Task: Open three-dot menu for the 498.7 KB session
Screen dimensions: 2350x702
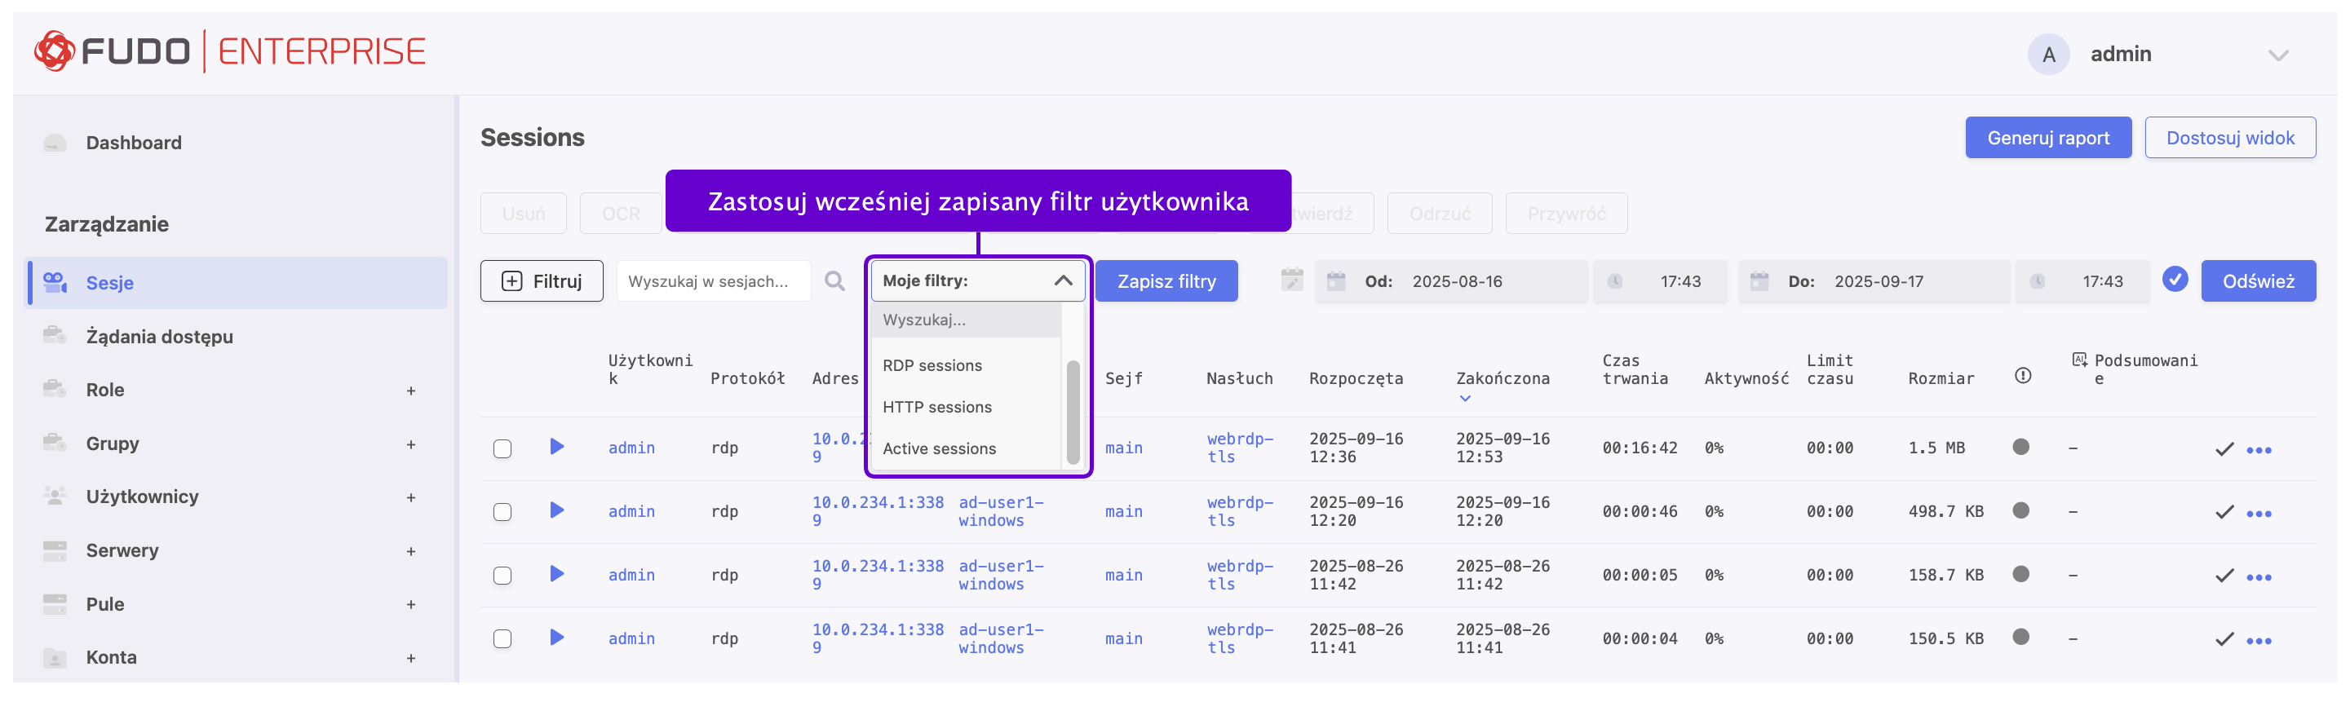Action: point(2258,514)
